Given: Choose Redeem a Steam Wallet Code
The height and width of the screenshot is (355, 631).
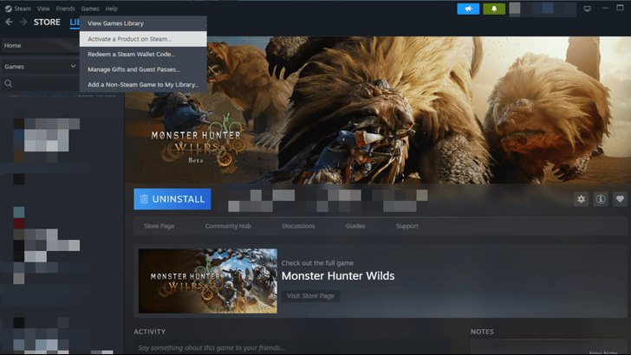Looking at the screenshot, I should click(x=143, y=55).
